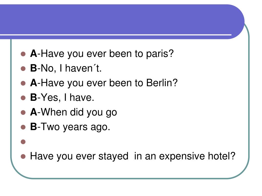Viewport: 262px width, 196px height.
Task: Click the purple title banner area
Action: pyautogui.click(x=122, y=19)
